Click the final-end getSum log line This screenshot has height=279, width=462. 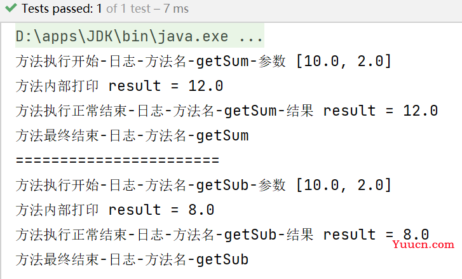point(132,135)
